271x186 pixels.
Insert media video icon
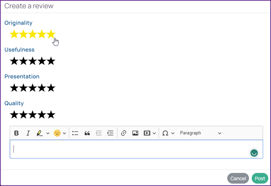click(147, 133)
